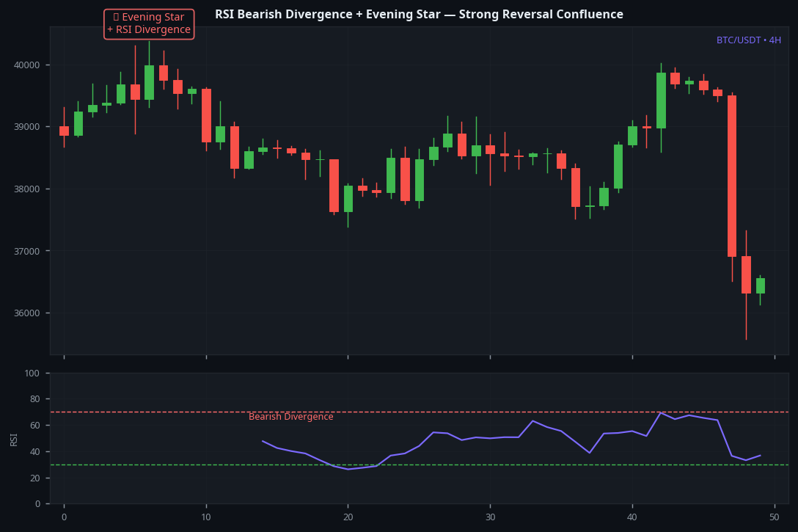Image resolution: width=798 pixels, height=532 pixels.
Task: Click the RSI line's lowest dip below 30
Action: click(348, 469)
